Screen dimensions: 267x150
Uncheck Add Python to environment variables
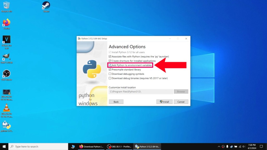pyautogui.click(x=110, y=65)
